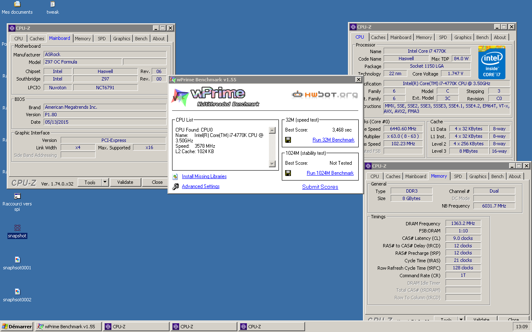Click the NB Frequency value 6031.7 MHz
This screenshot has width=532, height=332.
point(494,205)
